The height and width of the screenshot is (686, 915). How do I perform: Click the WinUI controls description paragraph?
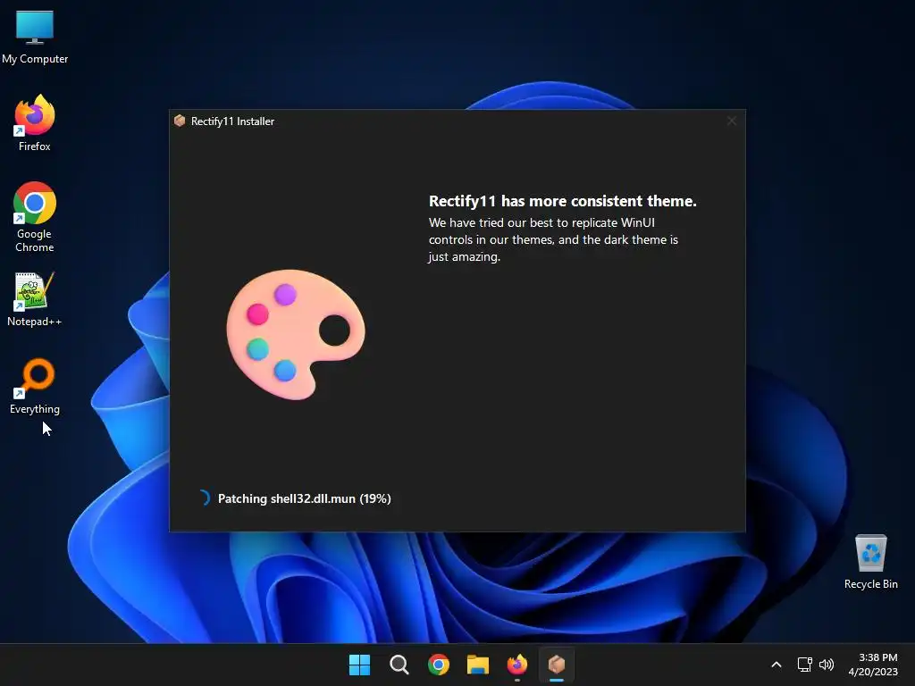coord(553,239)
